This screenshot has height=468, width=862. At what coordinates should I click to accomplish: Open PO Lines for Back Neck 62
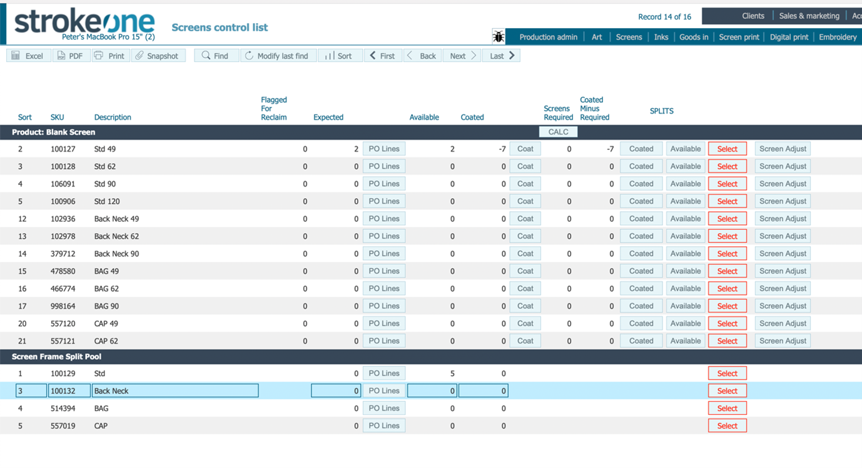click(383, 236)
